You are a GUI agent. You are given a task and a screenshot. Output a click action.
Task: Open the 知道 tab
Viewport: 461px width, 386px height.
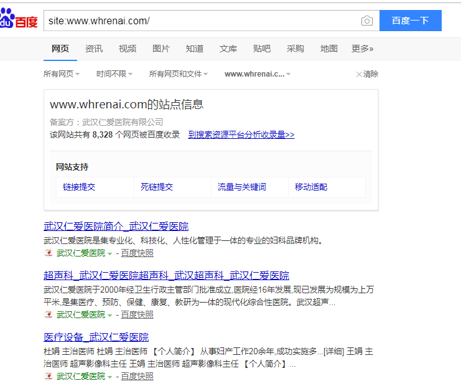click(x=194, y=49)
